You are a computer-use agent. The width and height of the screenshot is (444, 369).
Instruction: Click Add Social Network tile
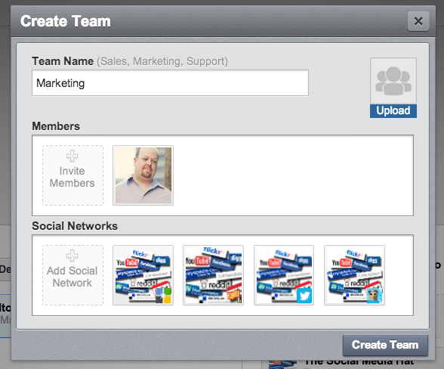pos(72,275)
